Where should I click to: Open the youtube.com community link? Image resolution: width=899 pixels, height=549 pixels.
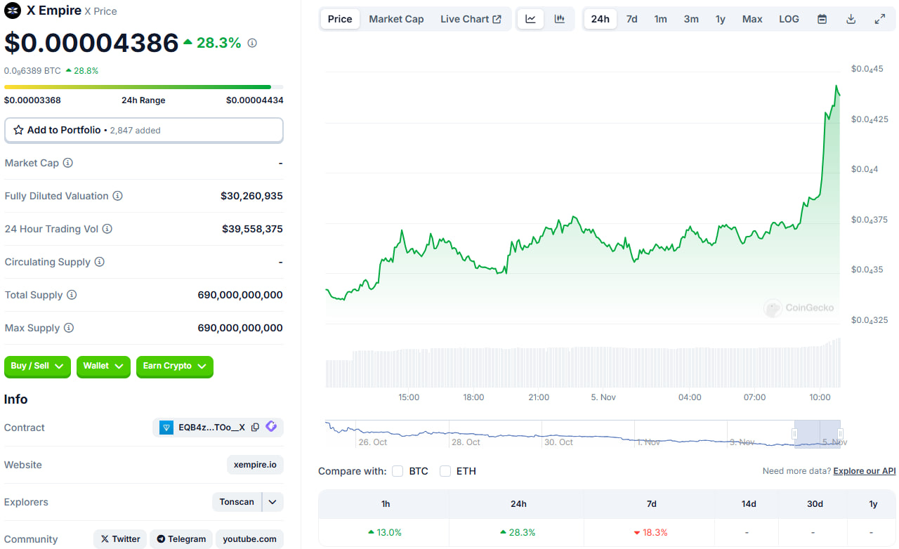[x=249, y=539]
